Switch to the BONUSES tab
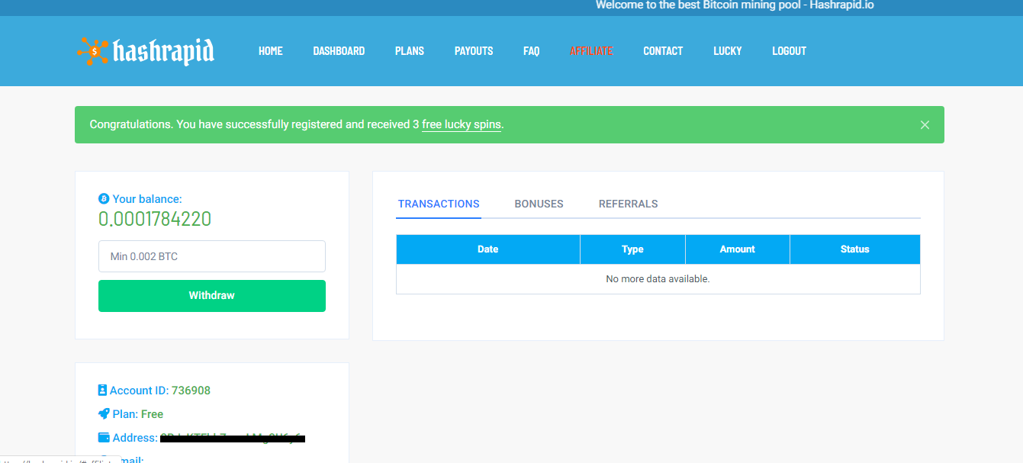The image size is (1023, 463). (x=539, y=204)
